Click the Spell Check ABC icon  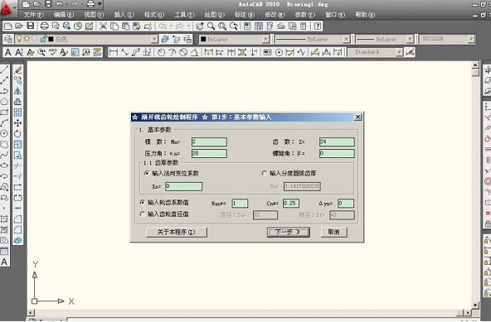point(52,52)
